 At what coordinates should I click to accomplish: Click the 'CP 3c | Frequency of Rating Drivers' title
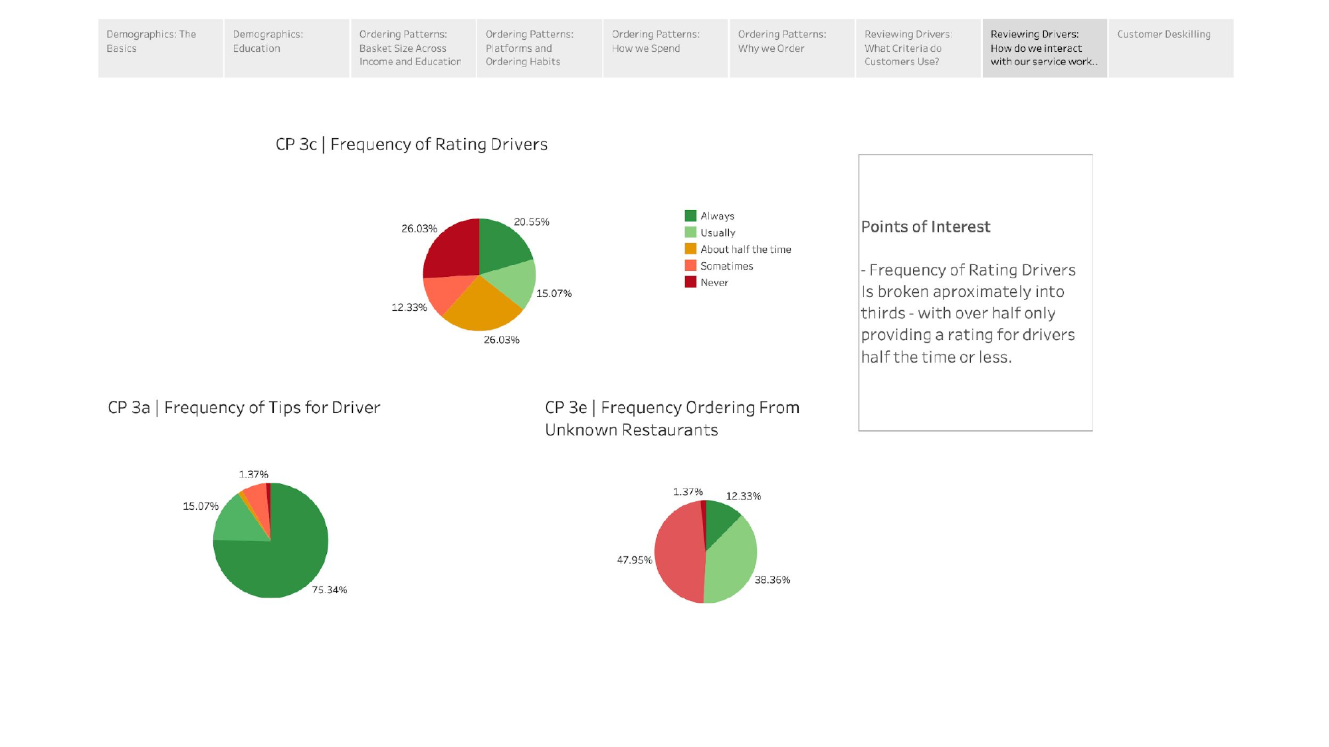pos(412,144)
